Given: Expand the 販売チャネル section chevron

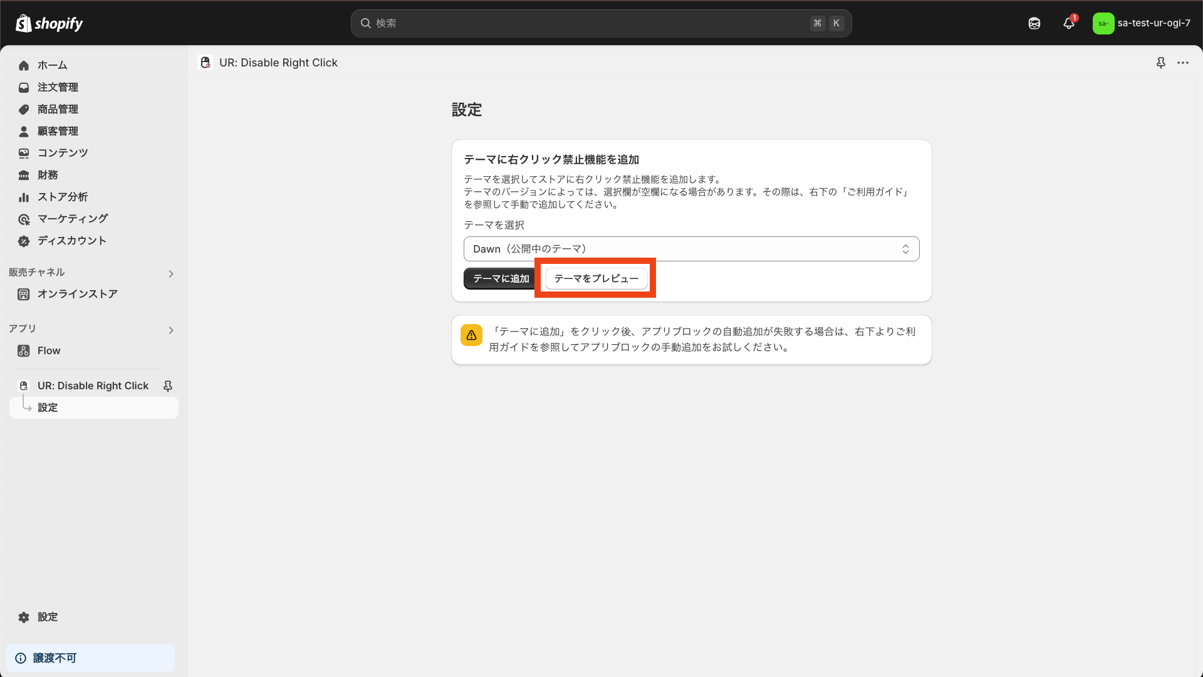Looking at the screenshot, I should tap(171, 274).
